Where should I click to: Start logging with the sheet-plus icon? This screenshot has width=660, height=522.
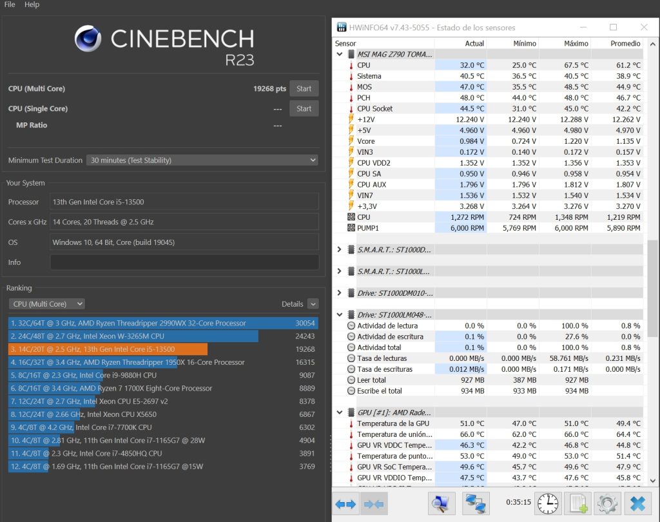click(x=578, y=503)
